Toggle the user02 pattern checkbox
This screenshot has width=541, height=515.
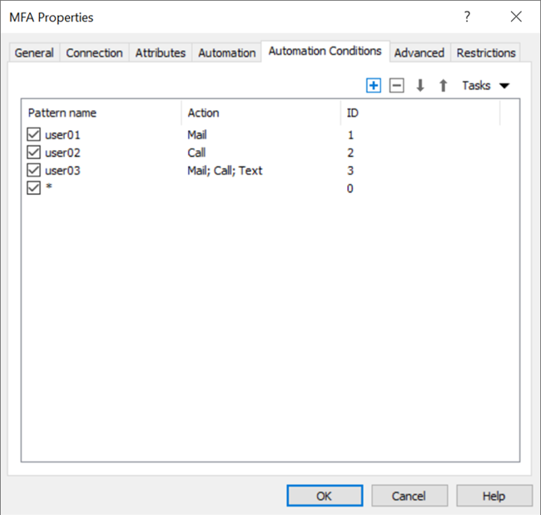tap(34, 152)
